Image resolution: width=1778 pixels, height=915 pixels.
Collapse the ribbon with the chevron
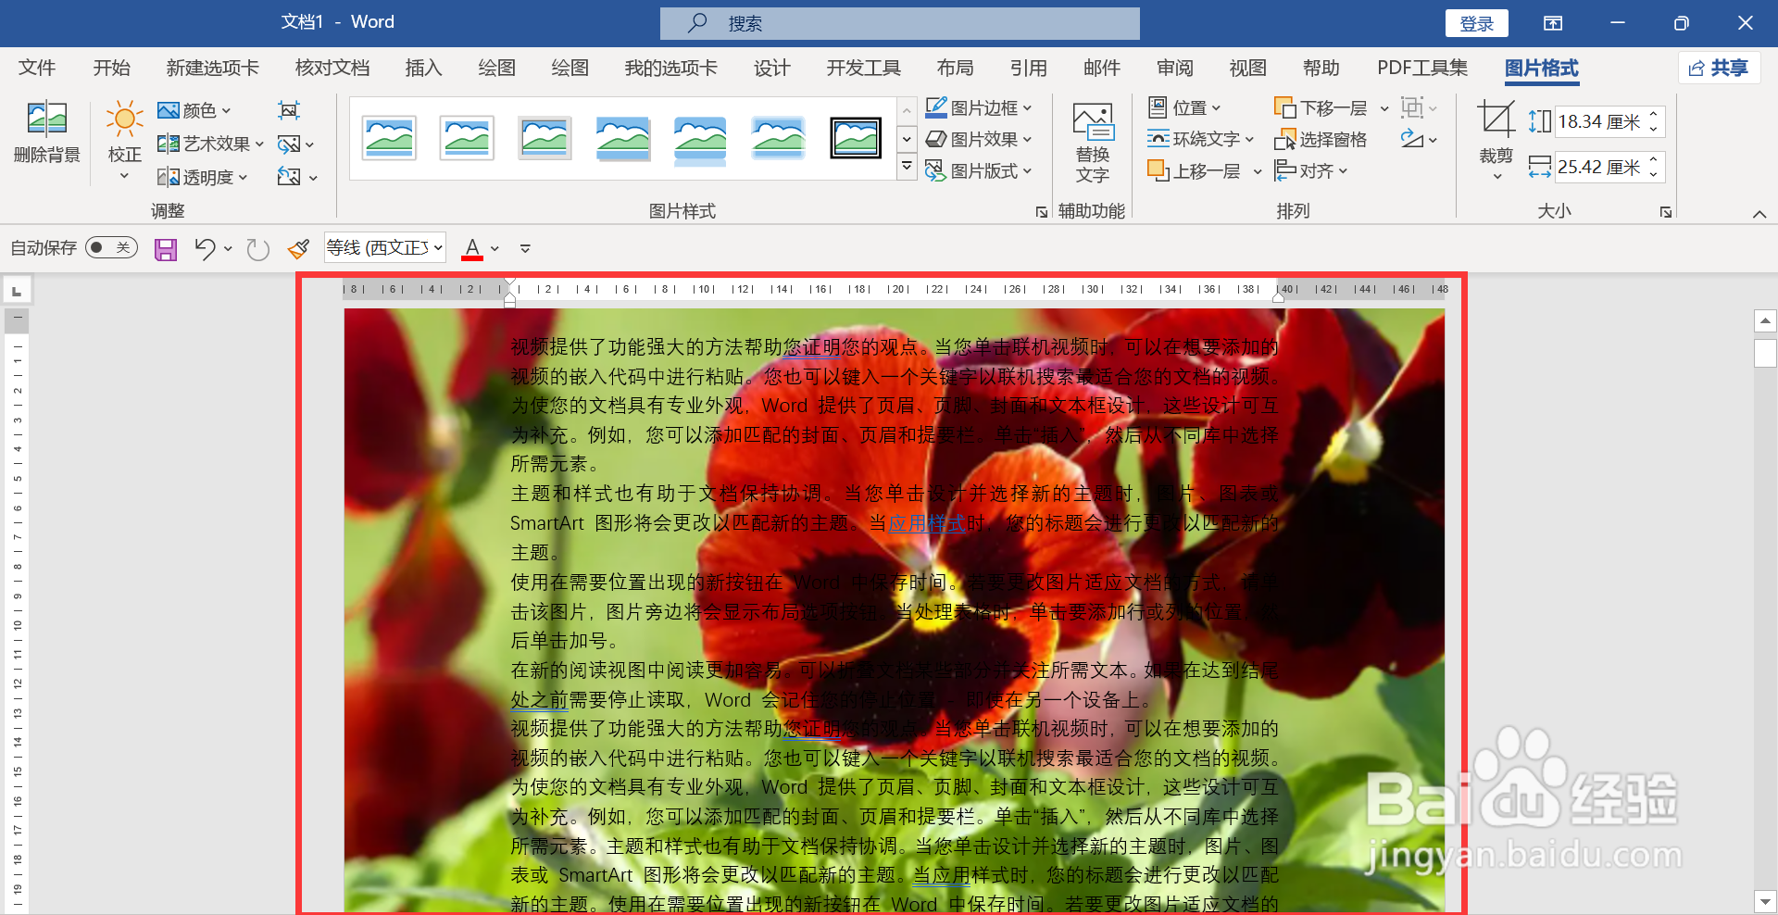click(x=1759, y=214)
